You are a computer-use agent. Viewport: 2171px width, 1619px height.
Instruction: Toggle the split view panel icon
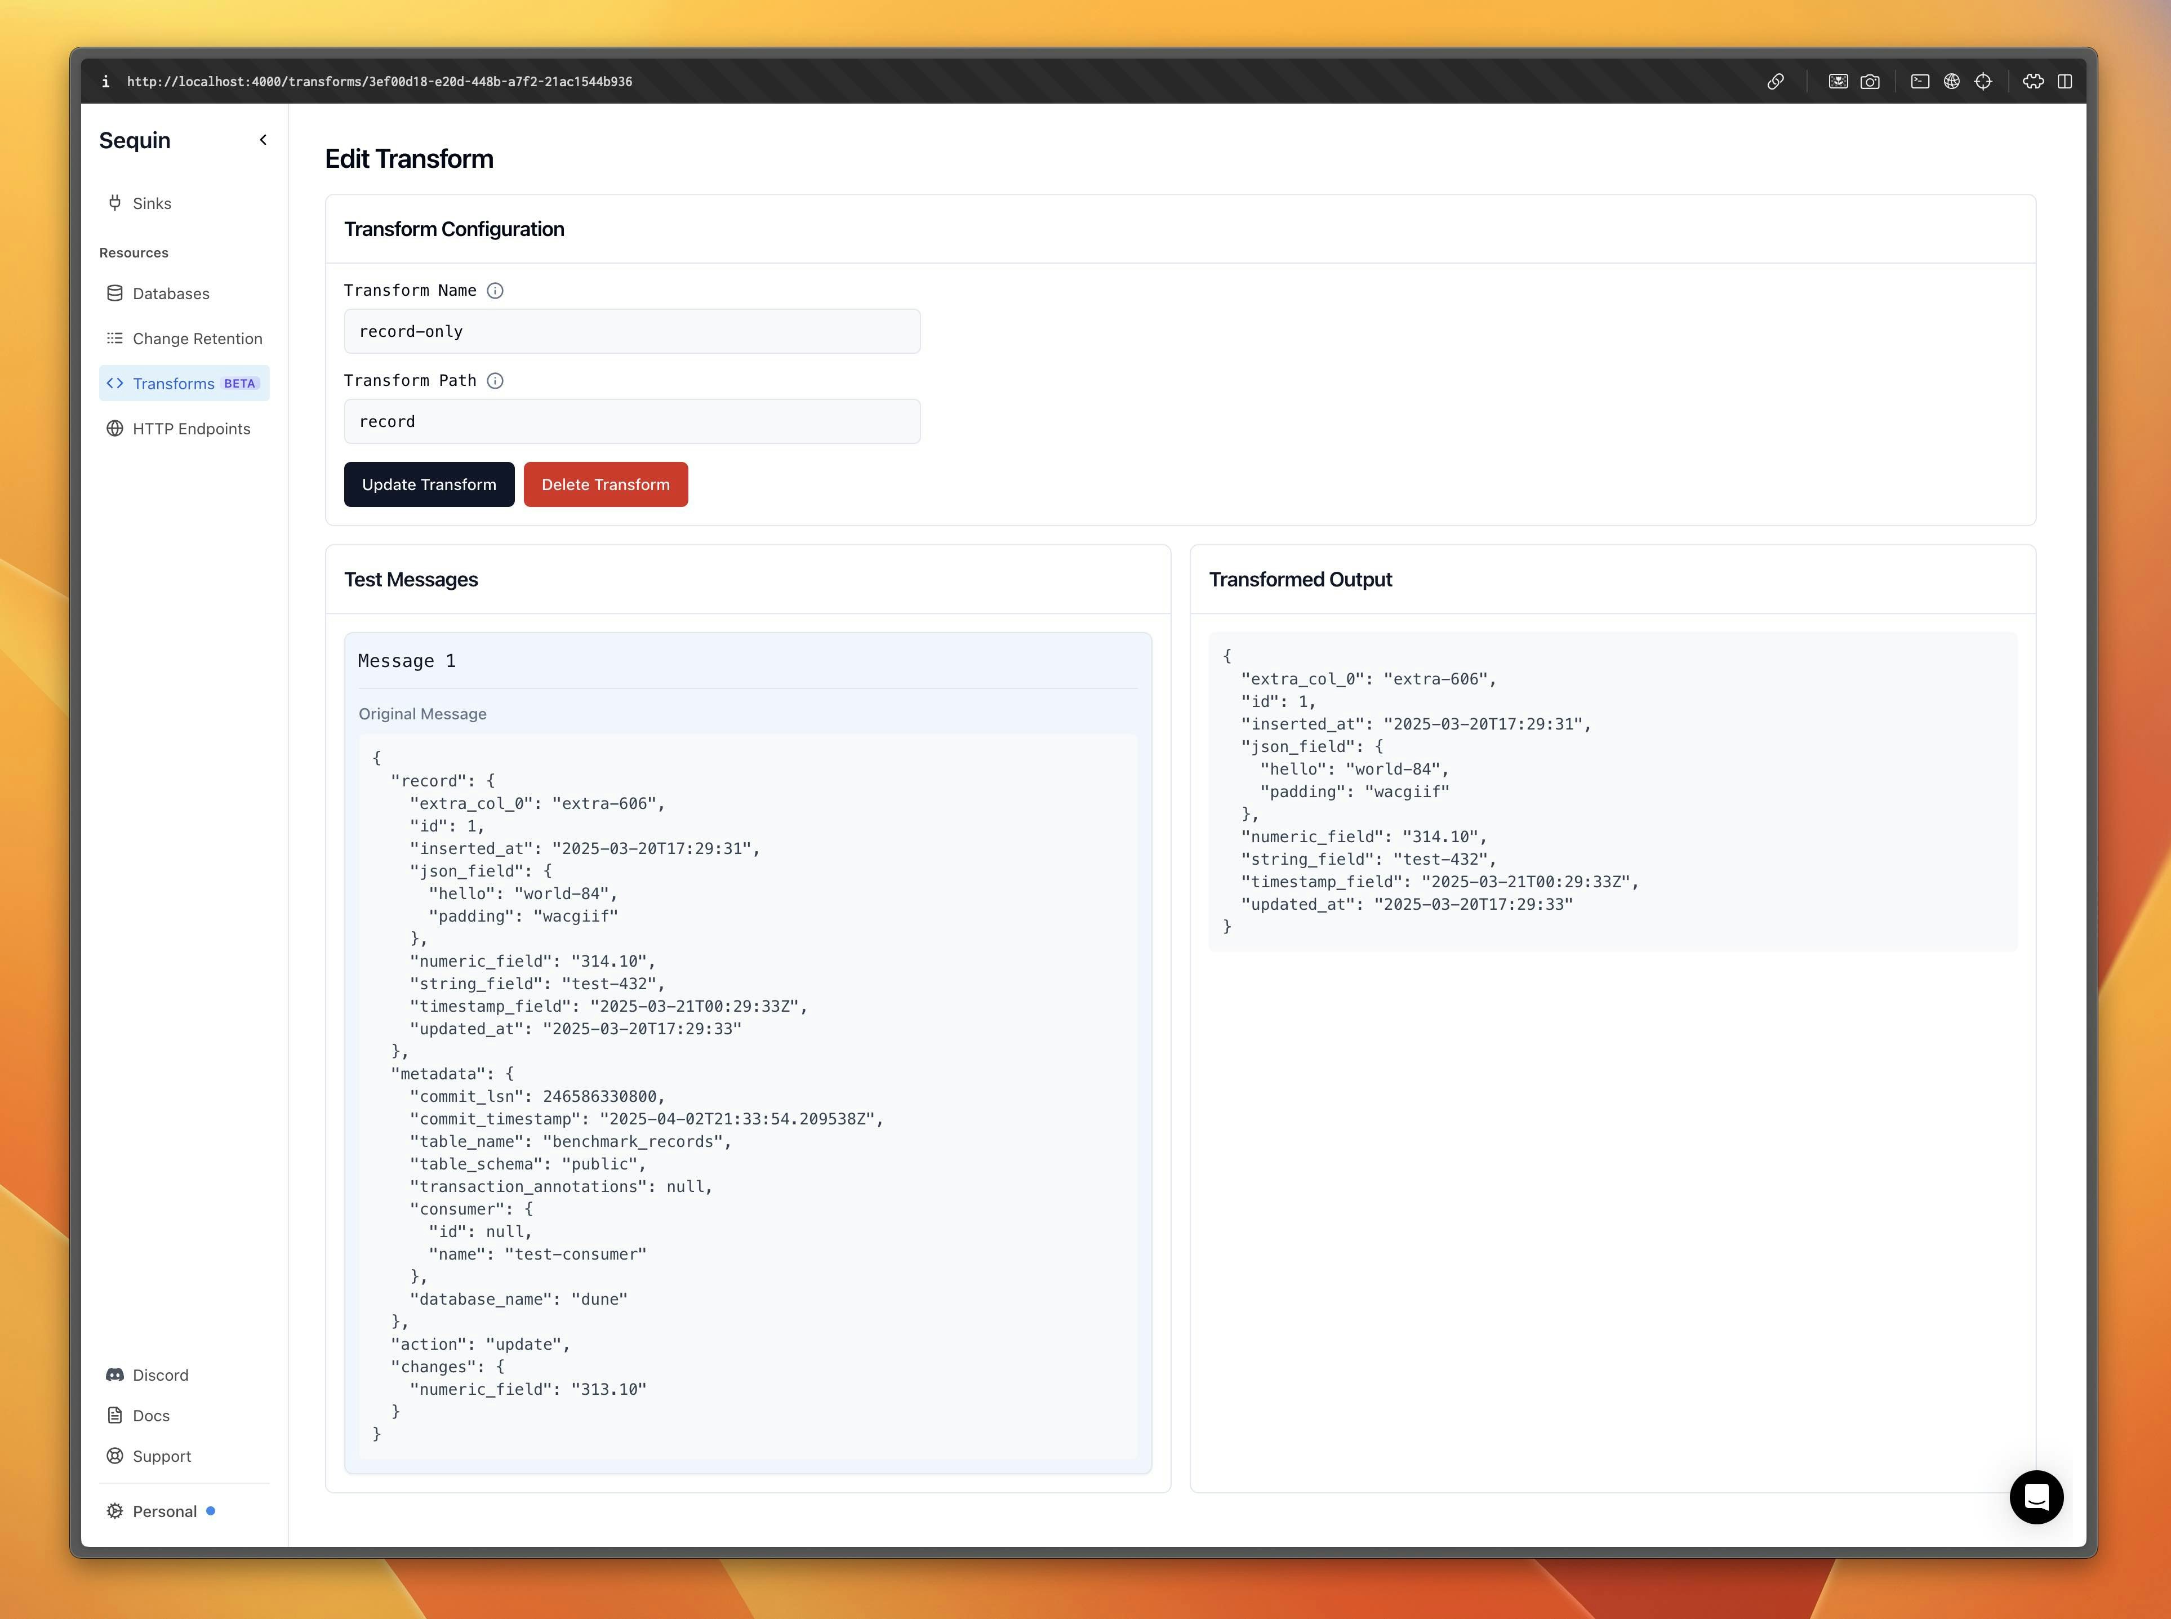click(2064, 81)
